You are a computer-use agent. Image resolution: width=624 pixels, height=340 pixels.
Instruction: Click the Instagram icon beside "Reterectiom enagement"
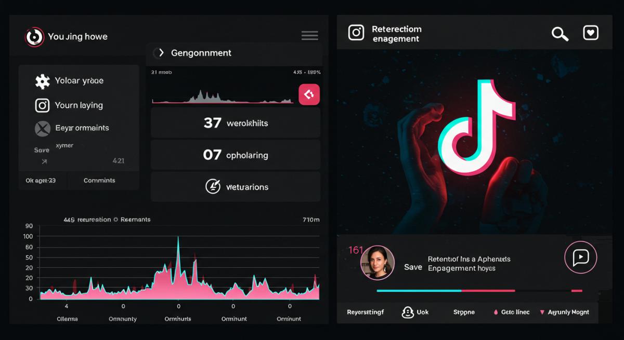[x=356, y=33]
